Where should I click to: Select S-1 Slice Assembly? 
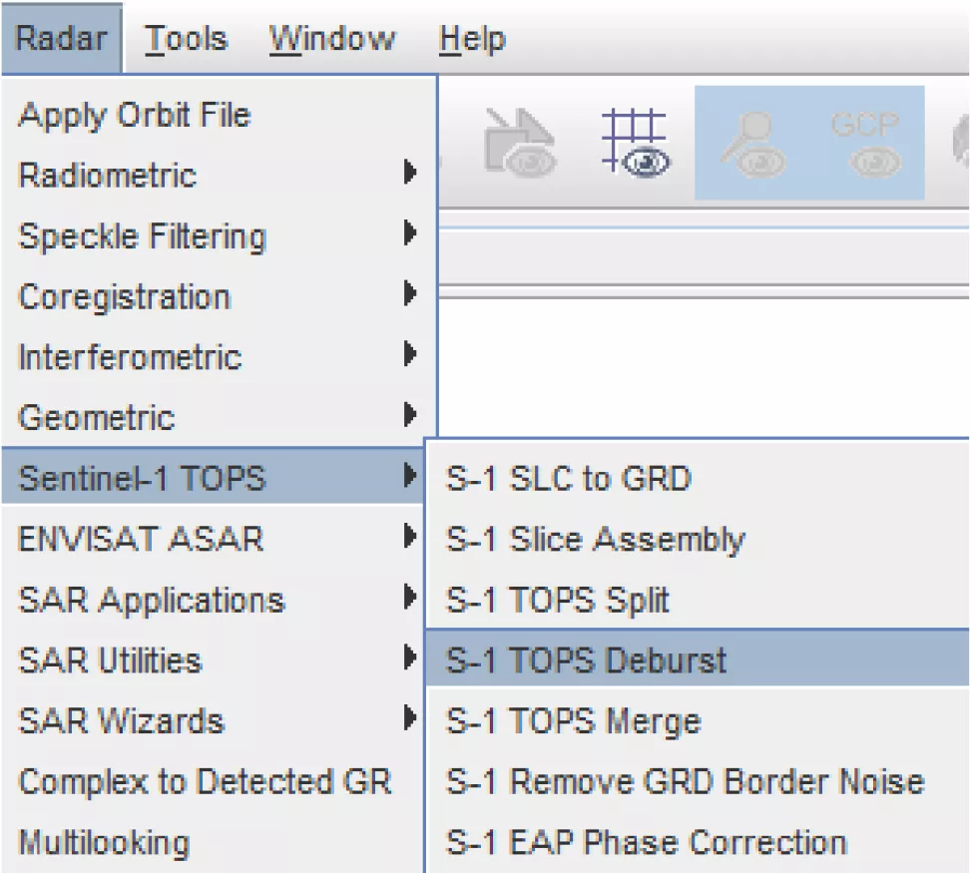coord(698,539)
